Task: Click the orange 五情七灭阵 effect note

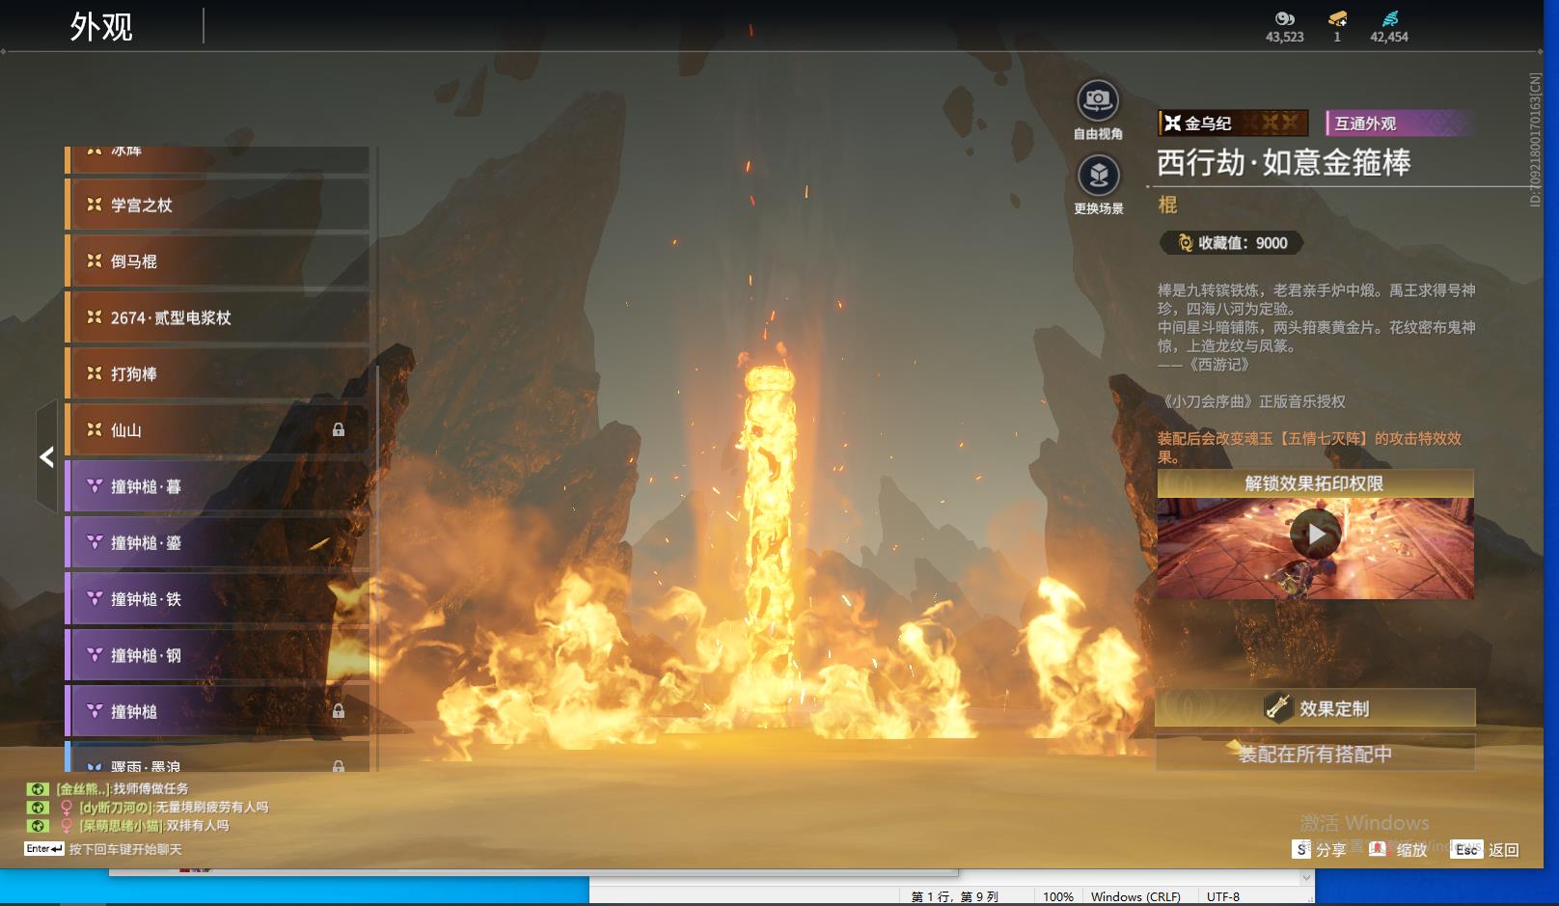Action: coord(1309,448)
